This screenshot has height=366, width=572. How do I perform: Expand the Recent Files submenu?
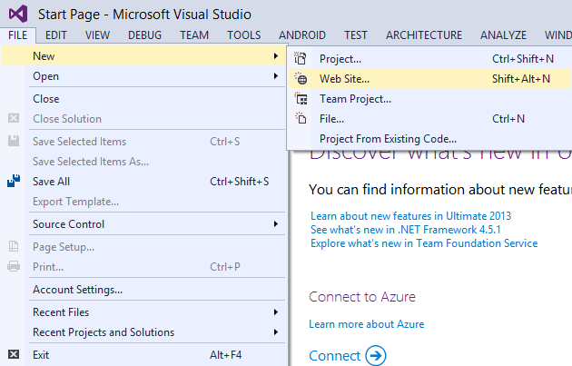click(x=276, y=312)
